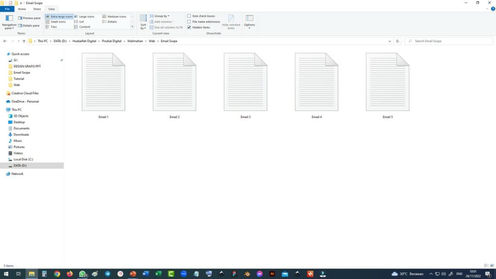Open the Sort by menu
This screenshot has height=279, width=496.
click(x=143, y=22)
